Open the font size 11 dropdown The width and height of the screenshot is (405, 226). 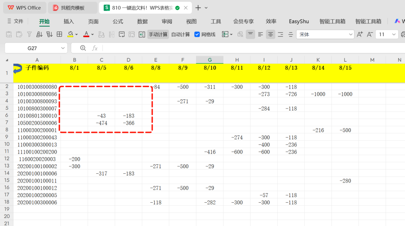click(x=394, y=34)
